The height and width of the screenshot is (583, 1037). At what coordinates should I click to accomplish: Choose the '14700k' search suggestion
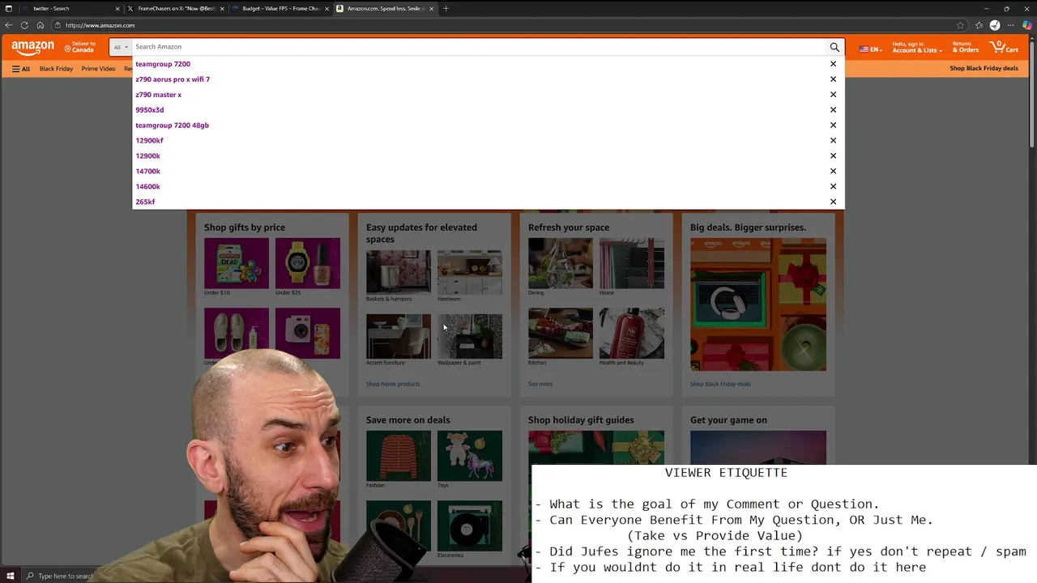(x=147, y=171)
